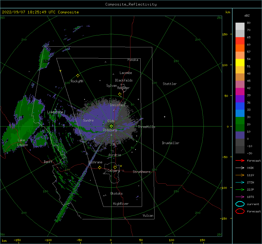This screenshot has height=244, width=262.
Task: Click the yellow diamond marker near RedDeer
Action: tap(120, 94)
